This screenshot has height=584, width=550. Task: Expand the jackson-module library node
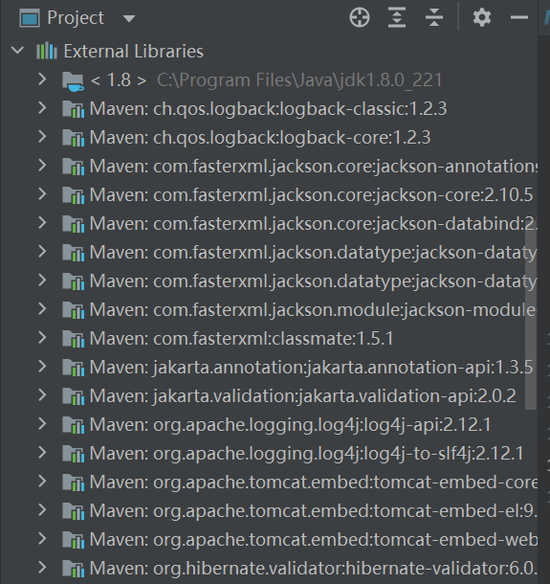42,309
